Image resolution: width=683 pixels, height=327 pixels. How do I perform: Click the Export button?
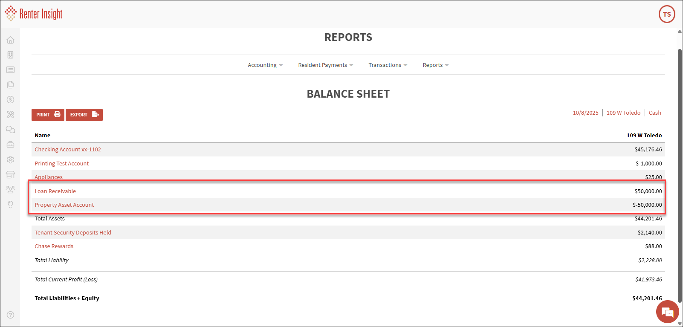pos(84,115)
